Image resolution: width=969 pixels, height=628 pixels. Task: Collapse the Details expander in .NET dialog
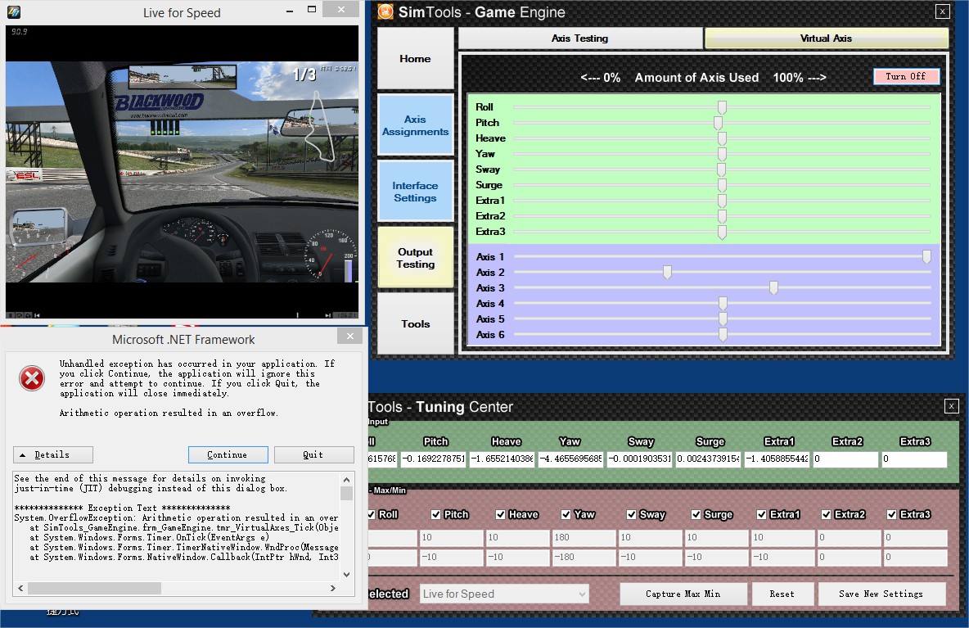coord(53,455)
